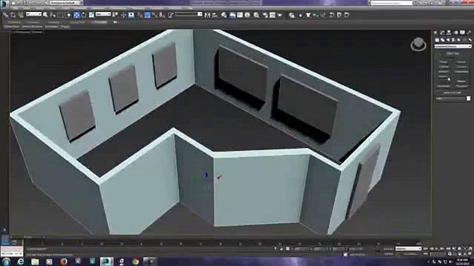This screenshot has width=474, height=266.
Task: Activate the Select and Scale tool
Action: pos(91,15)
